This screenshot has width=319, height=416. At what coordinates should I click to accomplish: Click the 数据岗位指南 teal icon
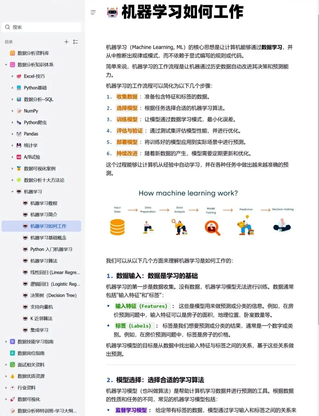pyautogui.click(x=12, y=353)
